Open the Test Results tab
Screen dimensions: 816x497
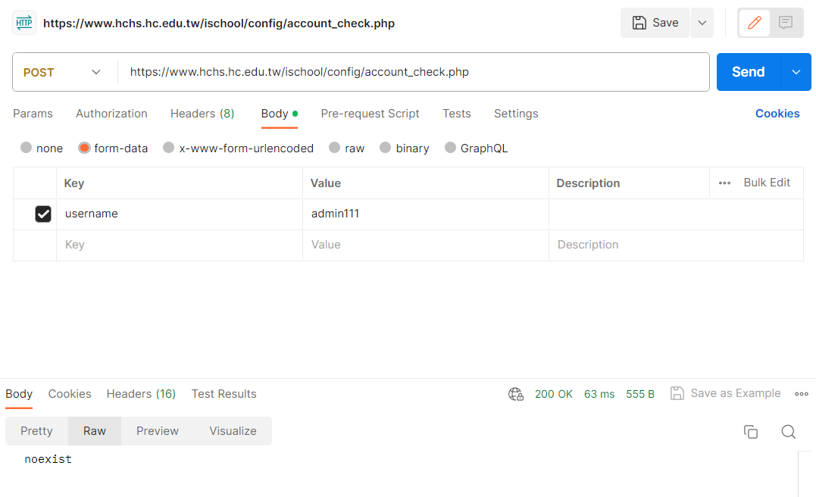click(224, 394)
